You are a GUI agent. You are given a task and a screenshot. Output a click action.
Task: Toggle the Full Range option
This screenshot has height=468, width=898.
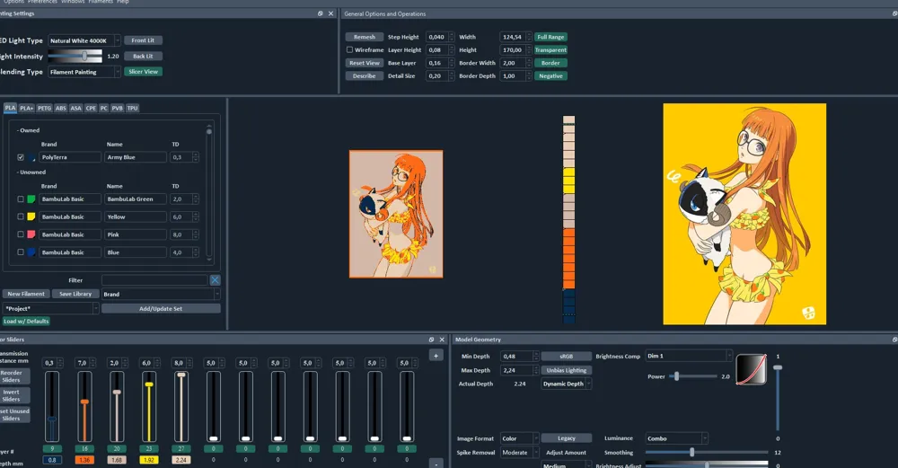(x=550, y=37)
